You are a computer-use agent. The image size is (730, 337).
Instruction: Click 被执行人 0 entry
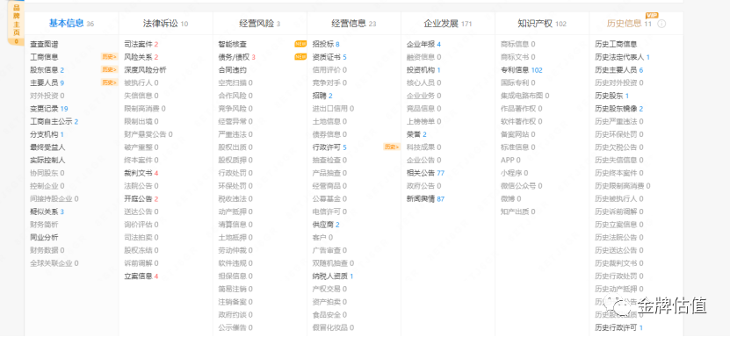point(141,83)
